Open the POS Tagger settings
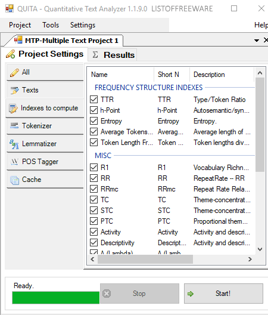This screenshot has width=268, height=315. [x=45, y=162]
